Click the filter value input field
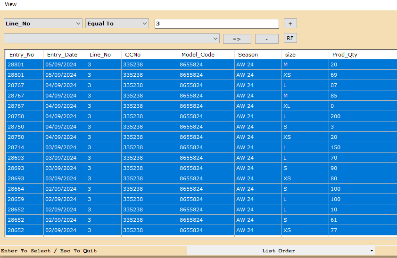Screen dimensions: 397x258 (x=216, y=24)
